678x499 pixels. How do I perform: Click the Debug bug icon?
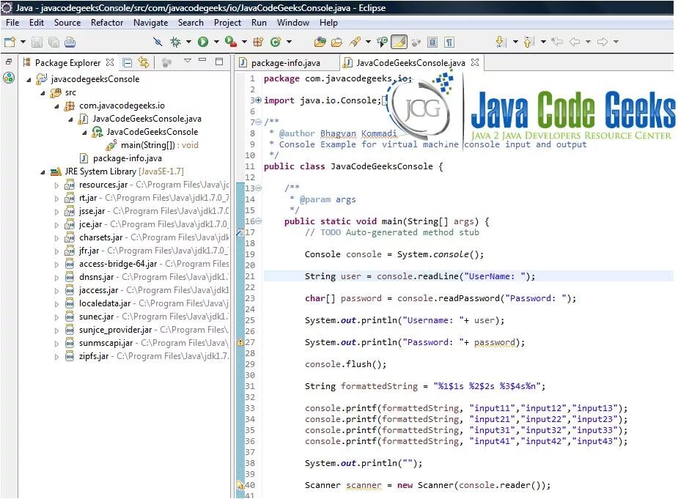click(x=176, y=42)
